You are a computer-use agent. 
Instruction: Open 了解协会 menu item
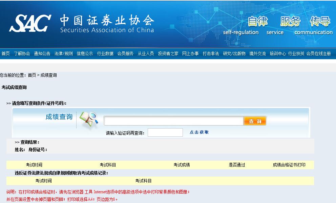[22, 53]
